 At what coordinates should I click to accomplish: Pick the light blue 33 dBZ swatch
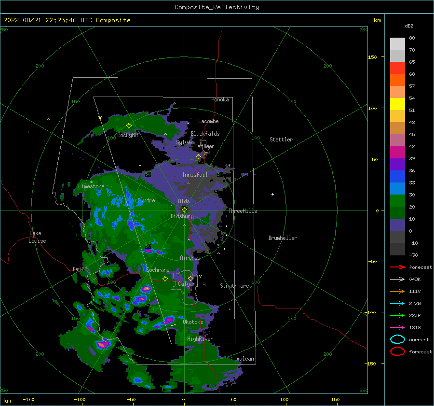click(397, 188)
